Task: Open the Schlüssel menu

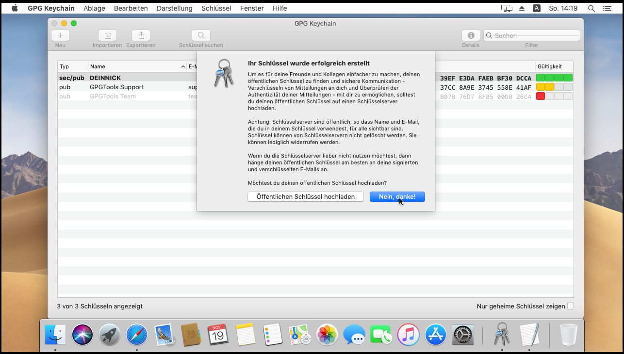Action: (216, 8)
